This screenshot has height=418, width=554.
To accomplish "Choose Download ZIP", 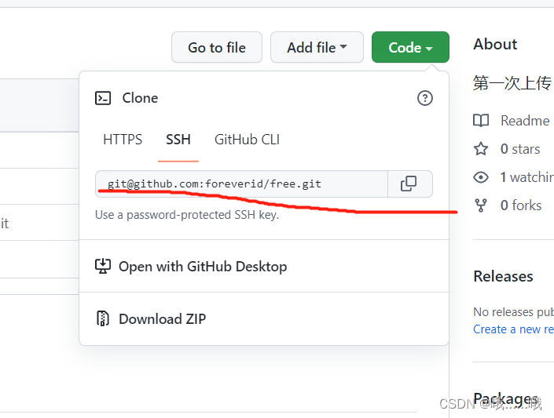I will [x=264, y=319].
